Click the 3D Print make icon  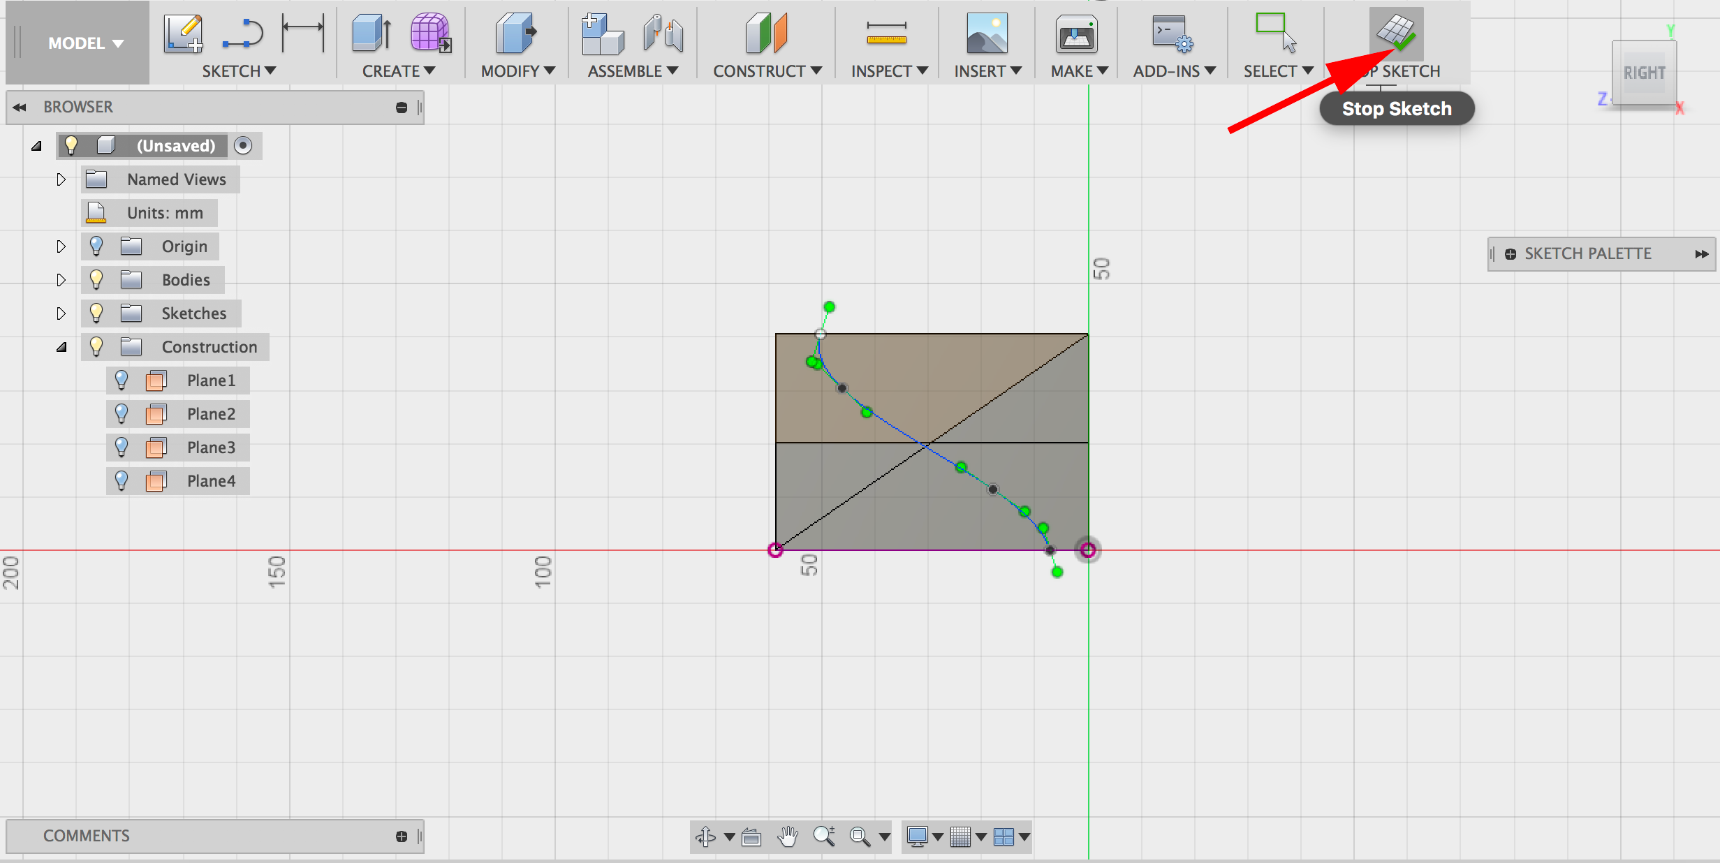[x=1076, y=34]
